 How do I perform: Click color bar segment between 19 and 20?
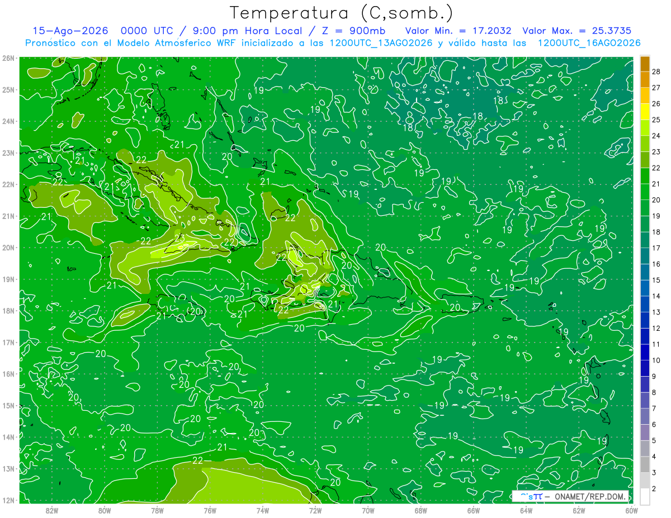click(x=645, y=208)
